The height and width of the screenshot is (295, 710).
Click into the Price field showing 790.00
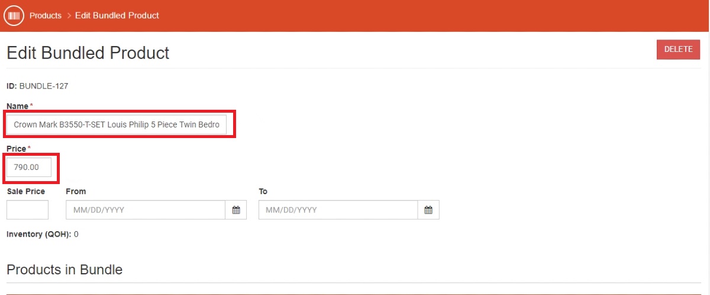29,167
